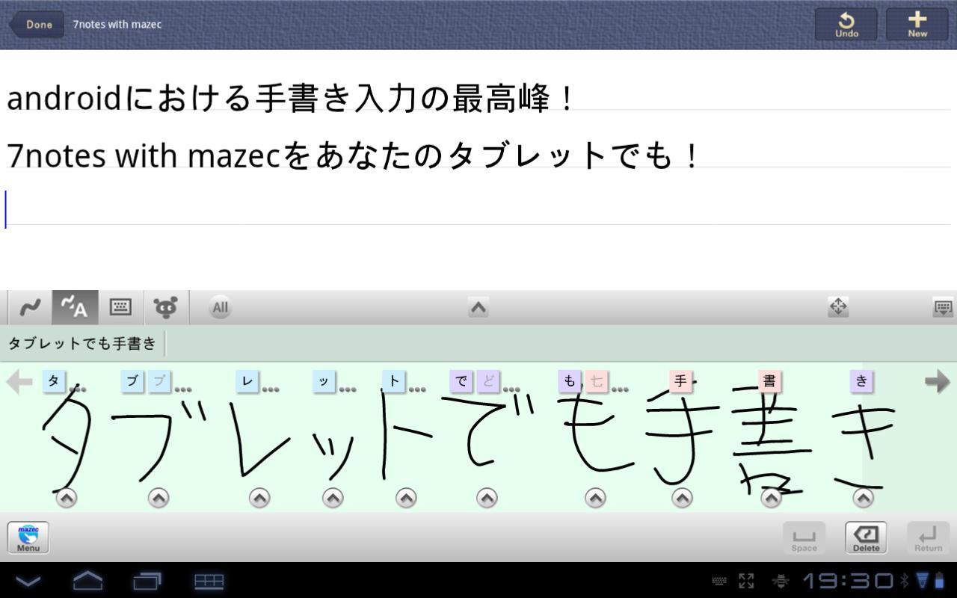Select alternate candidate ど for で
The width and height of the screenshot is (957, 598).
click(x=489, y=381)
